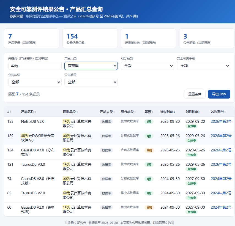
Task: Click 集中式数据库 in TaurusDB V3.0 row
Action: point(130,164)
